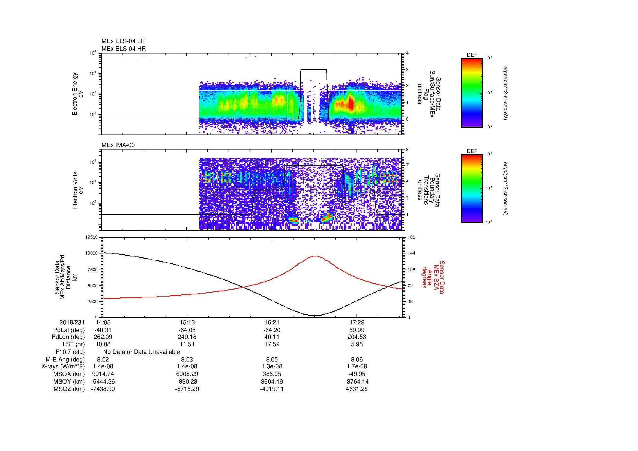This screenshot has width=638, height=451.
Task: Click the black altitude curve minimum
Action: (314, 315)
